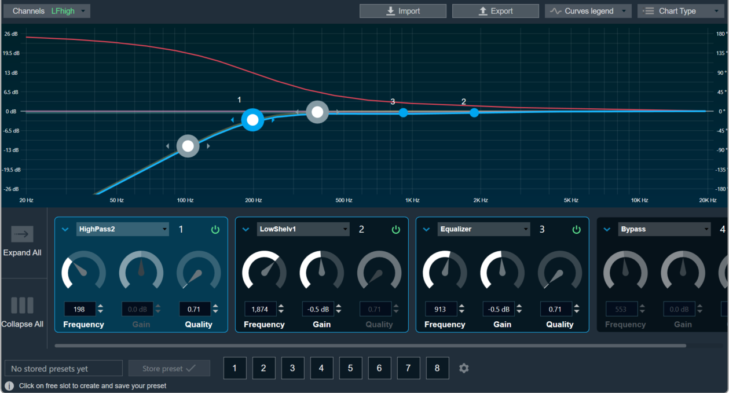Click the HighPass2 quality 0.71 field

(x=195, y=309)
